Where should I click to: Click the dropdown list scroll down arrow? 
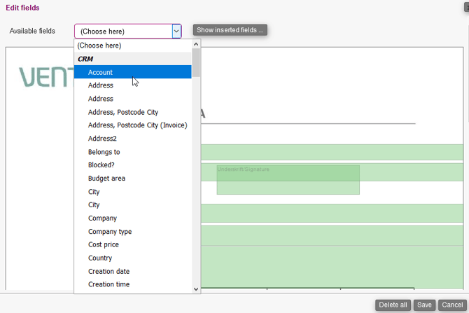click(196, 289)
